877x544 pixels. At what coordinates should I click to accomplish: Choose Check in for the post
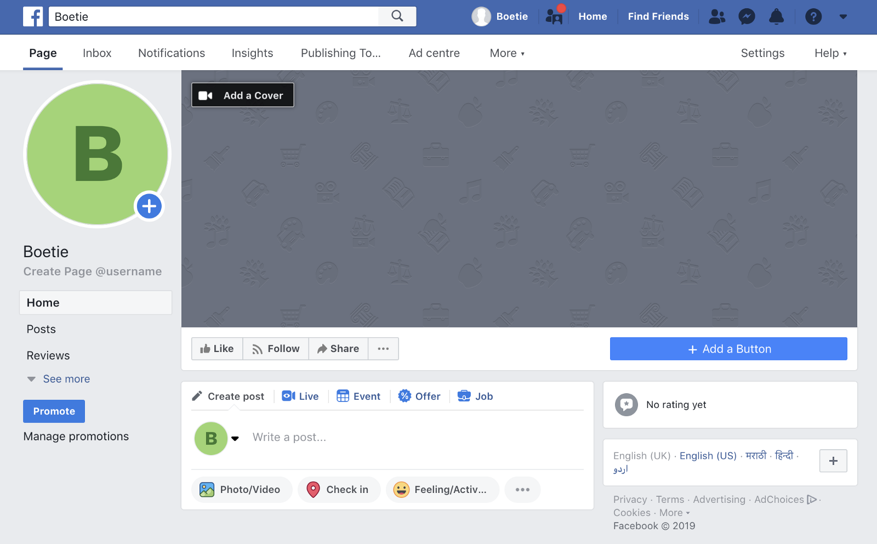(x=339, y=489)
